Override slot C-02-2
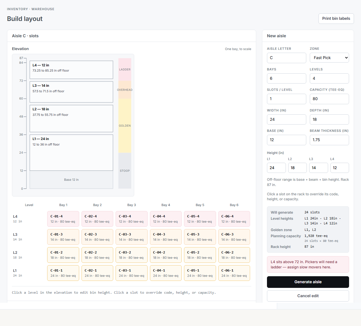This screenshot has width=361, height=326. coord(97,255)
